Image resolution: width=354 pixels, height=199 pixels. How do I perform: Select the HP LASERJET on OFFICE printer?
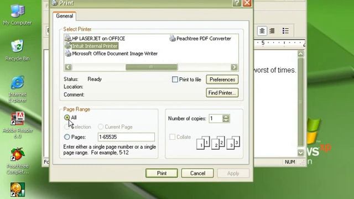[95, 38]
